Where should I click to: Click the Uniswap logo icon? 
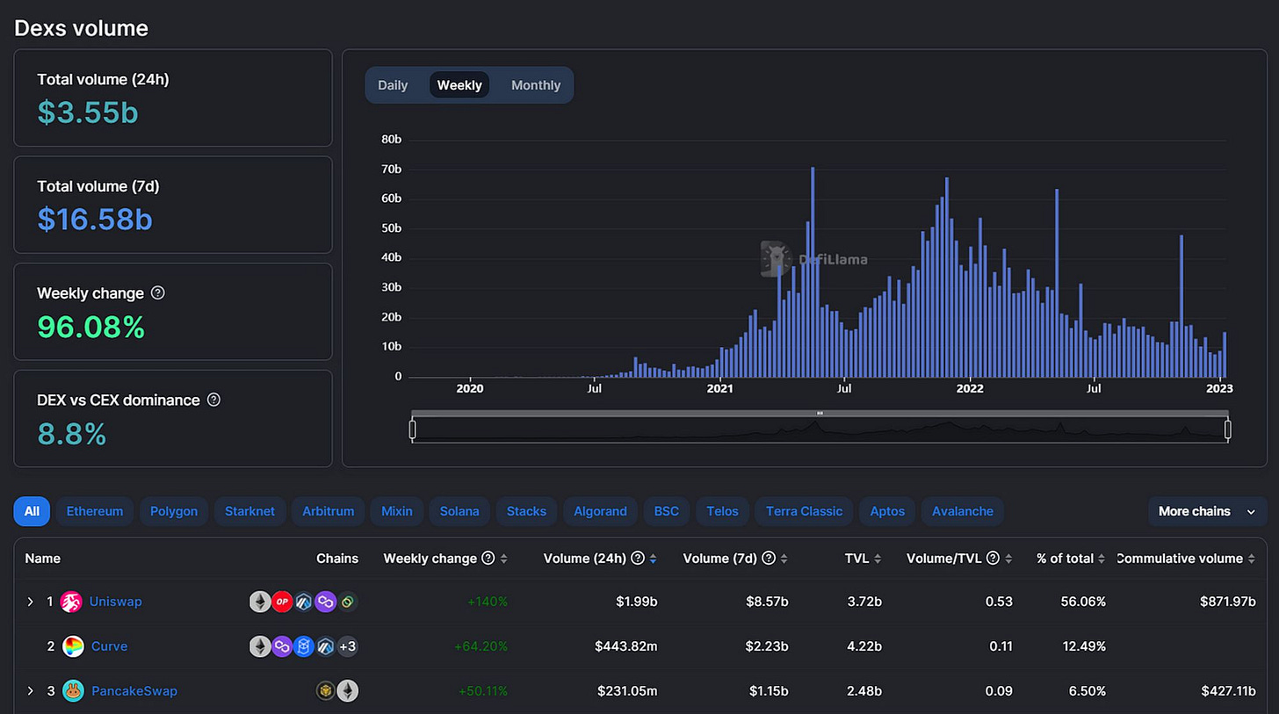pos(71,602)
